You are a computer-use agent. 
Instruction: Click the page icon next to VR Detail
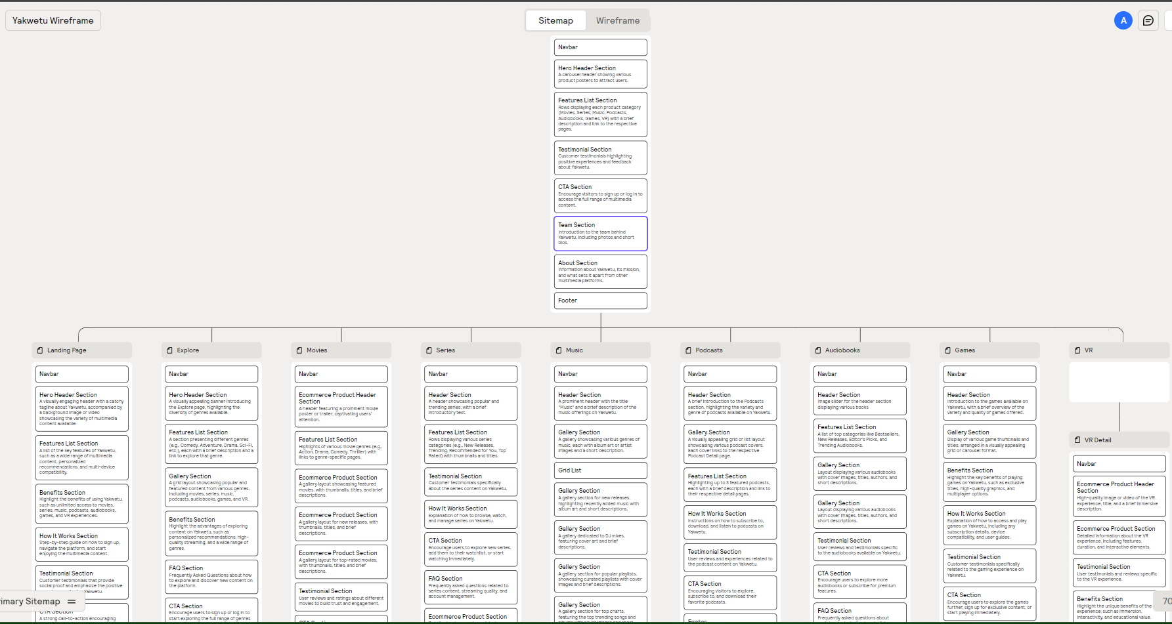point(1079,440)
